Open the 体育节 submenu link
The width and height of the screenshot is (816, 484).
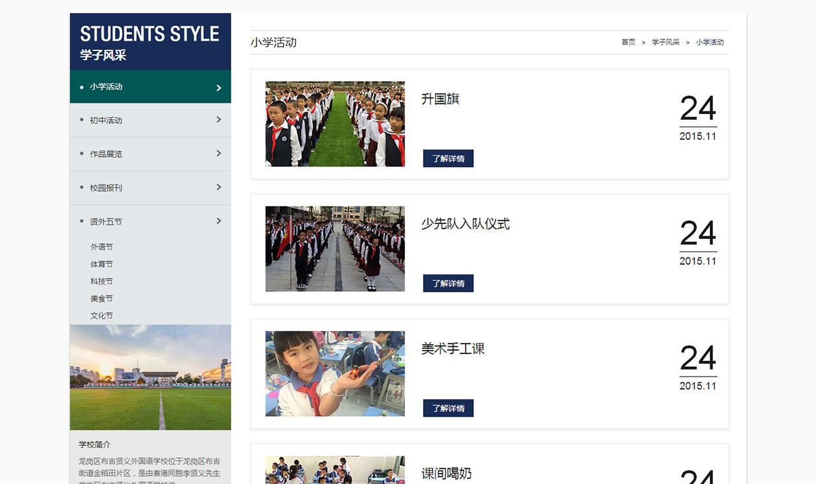click(x=102, y=264)
